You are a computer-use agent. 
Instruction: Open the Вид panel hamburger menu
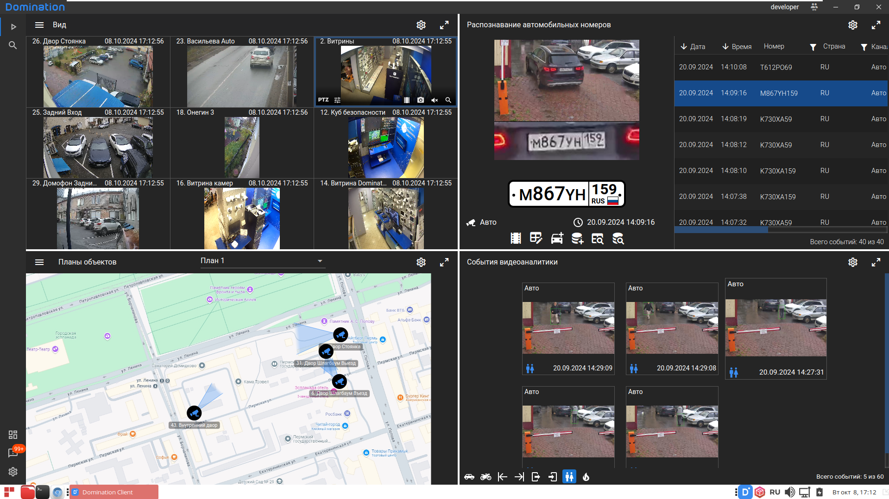tap(39, 25)
